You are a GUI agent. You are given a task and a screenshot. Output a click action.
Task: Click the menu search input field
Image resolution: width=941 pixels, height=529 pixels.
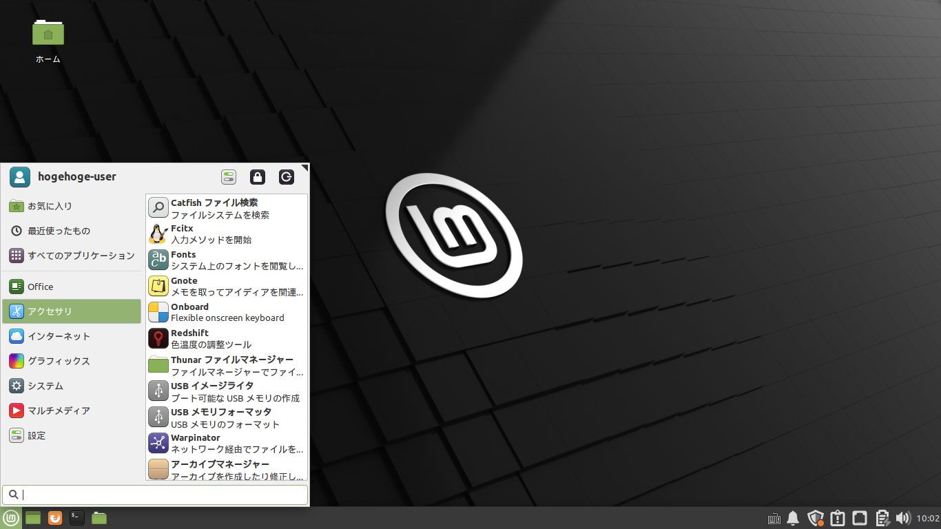(x=155, y=495)
